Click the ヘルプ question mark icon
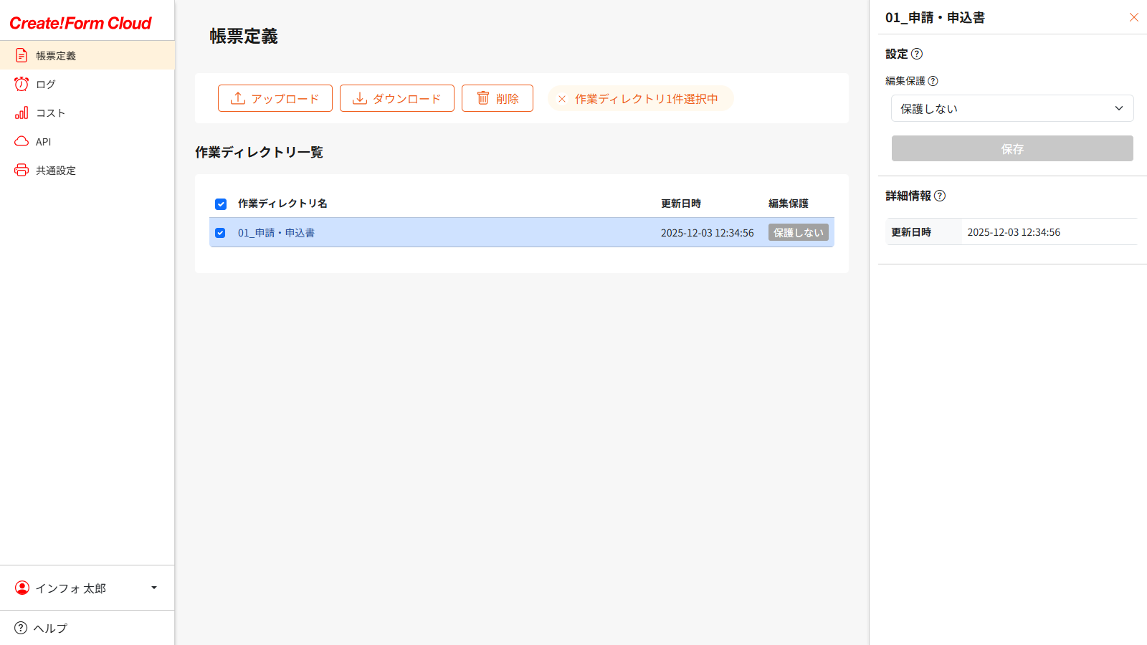 19,628
